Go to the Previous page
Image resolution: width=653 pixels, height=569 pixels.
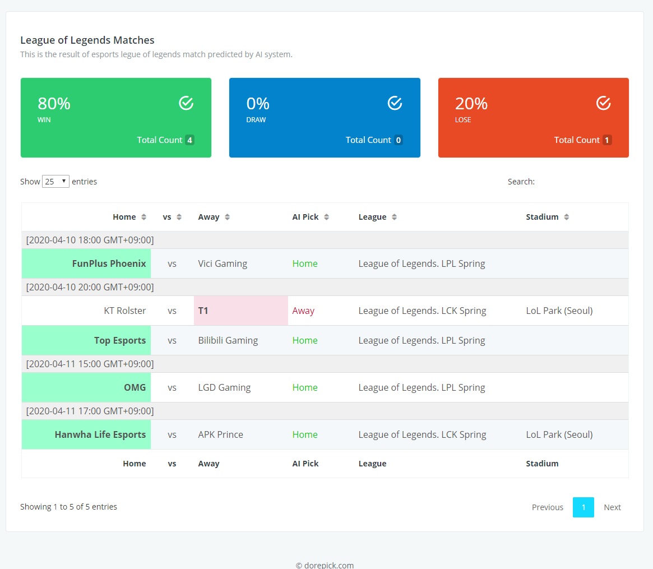[x=547, y=507]
